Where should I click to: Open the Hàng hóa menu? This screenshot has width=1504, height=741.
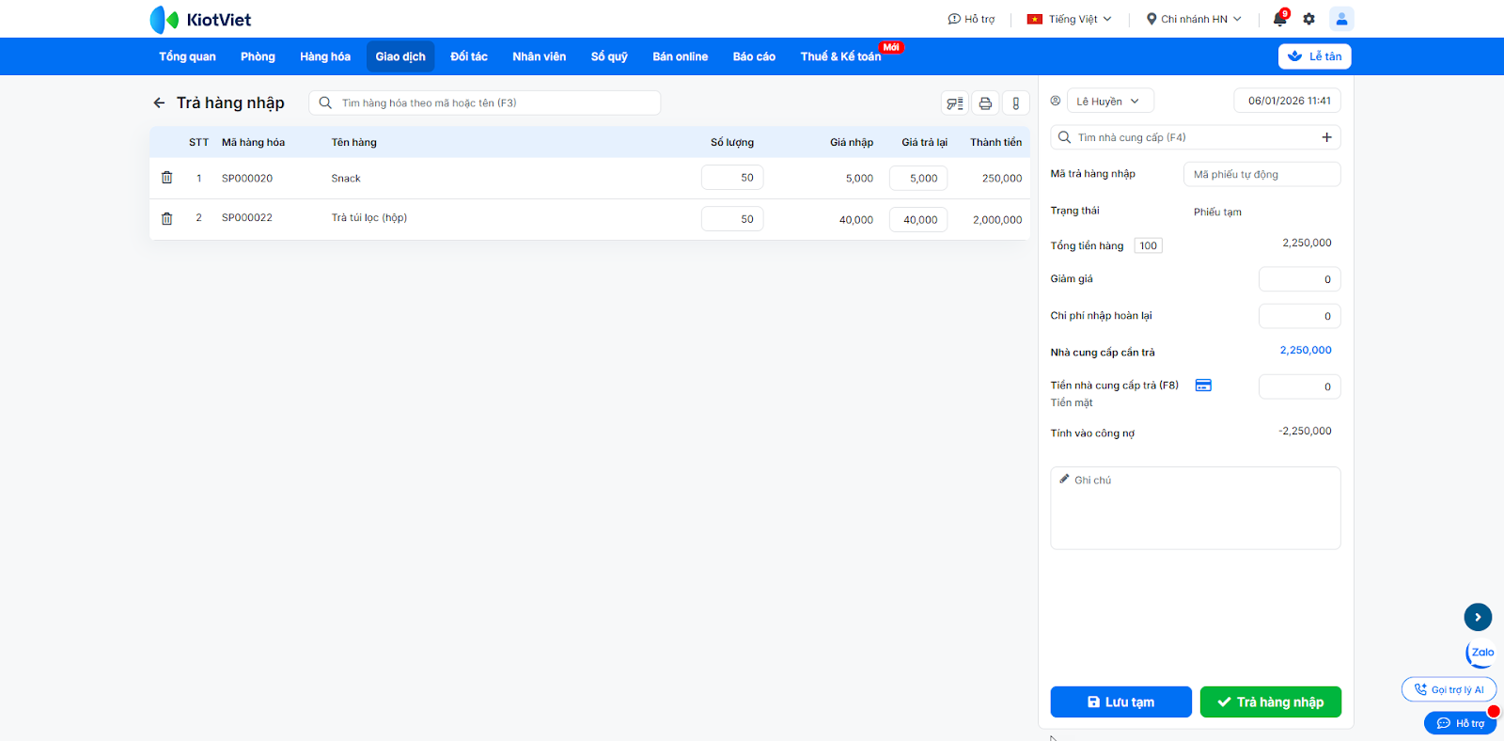[x=325, y=56]
